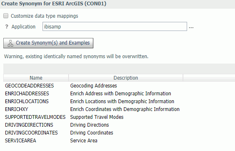Select the ENRICHADDRESSES synonym
Image resolution: width=235 pixels, height=151 pixels.
tap(27, 94)
